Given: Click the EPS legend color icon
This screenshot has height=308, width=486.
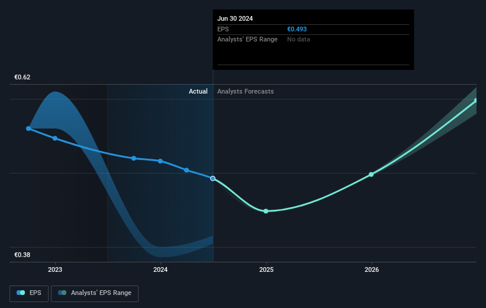Looking at the screenshot, I should coord(21,293).
